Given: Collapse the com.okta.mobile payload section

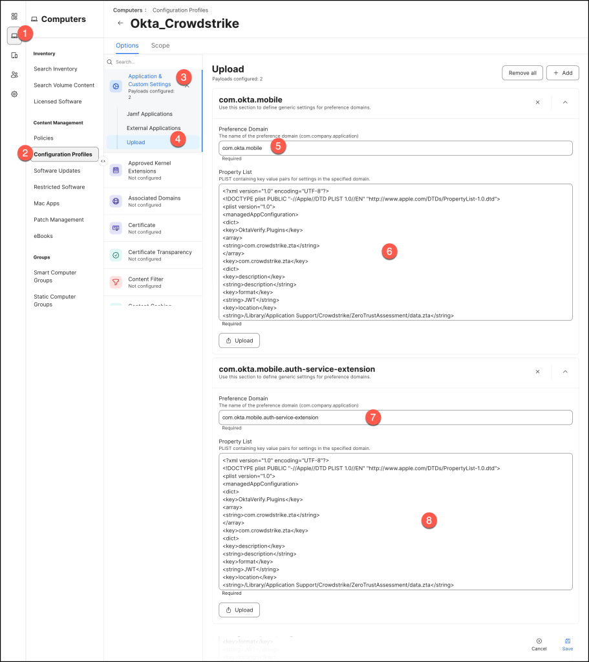Looking at the screenshot, I should point(565,102).
